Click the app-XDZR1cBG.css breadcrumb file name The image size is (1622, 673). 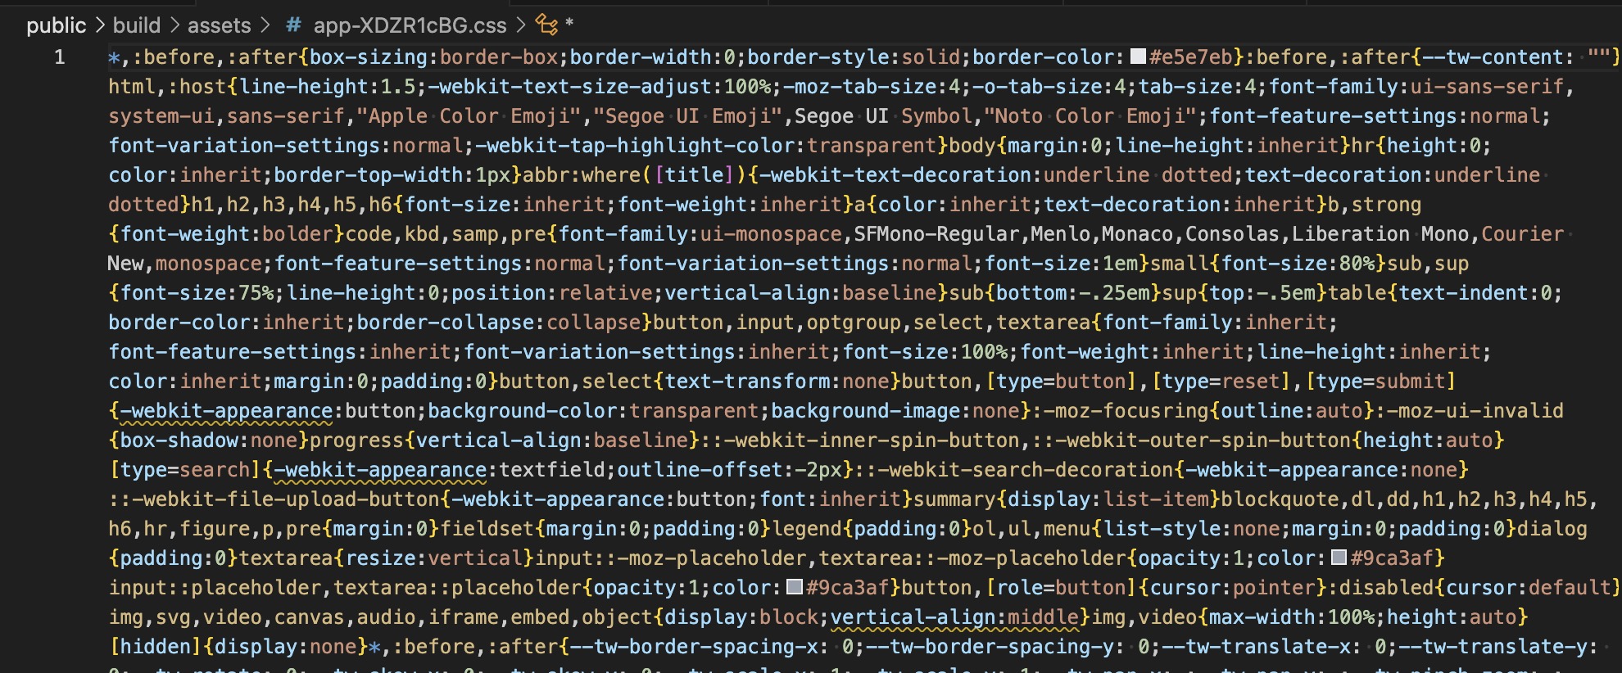pos(410,25)
